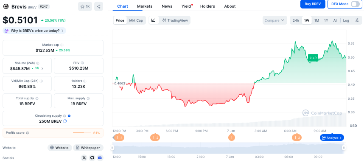This screenshot has width=364, height=163.
Task: Toggle Log scale on chart
Action: pos(346,20)
